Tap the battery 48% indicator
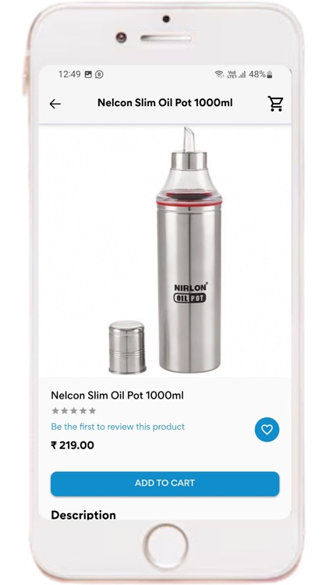The height and width of the screenshot is (585, 329). (260, 74)
